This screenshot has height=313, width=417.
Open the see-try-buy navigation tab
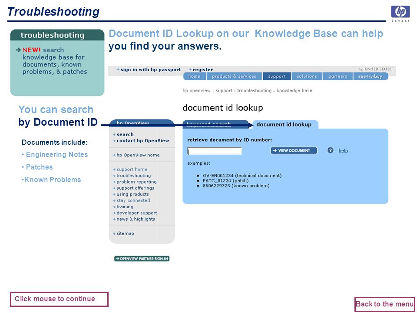point(370,77)
